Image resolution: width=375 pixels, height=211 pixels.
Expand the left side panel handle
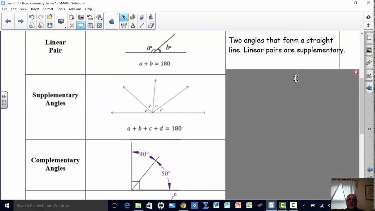pyautogui.click(x=4, y=100)
